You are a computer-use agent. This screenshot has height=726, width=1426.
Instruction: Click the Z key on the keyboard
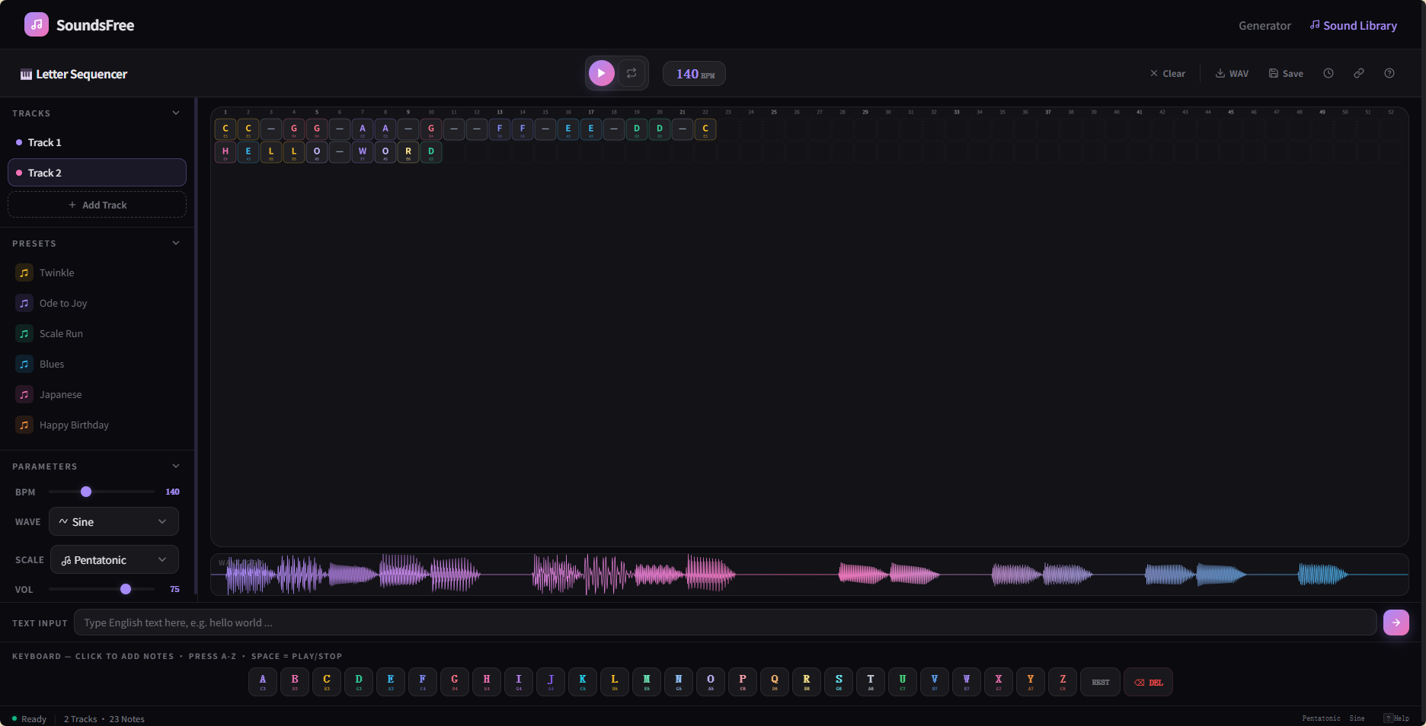[x=1063, y=682]
